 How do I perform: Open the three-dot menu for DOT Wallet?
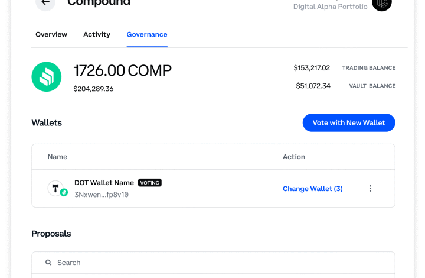point(370,189)
